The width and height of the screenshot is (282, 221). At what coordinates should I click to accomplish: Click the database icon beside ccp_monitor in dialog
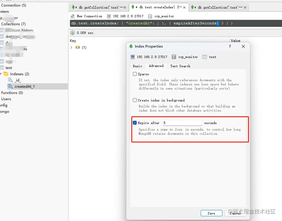tap(174, 57)
